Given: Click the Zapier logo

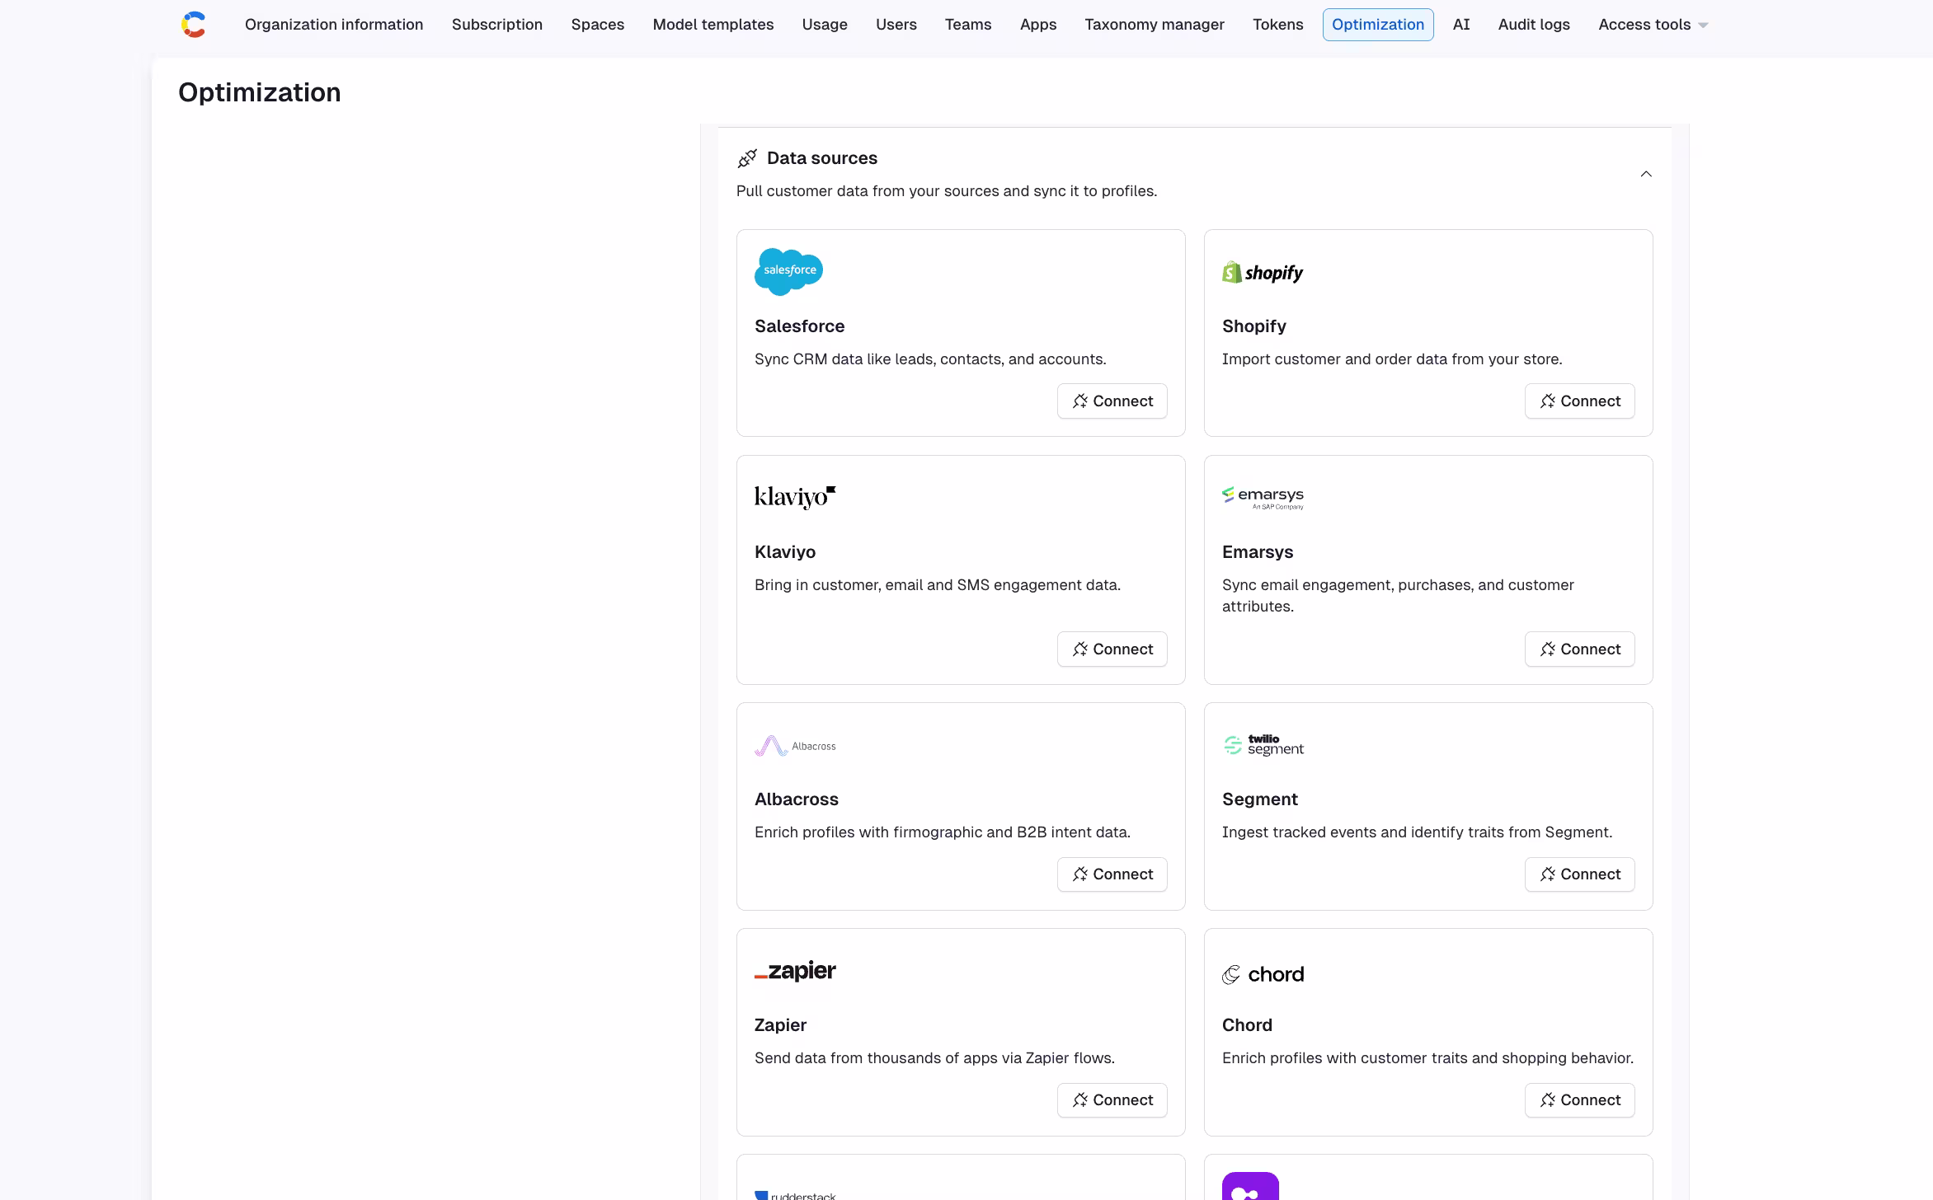Looking at the screenshot, I should (795, 971).
